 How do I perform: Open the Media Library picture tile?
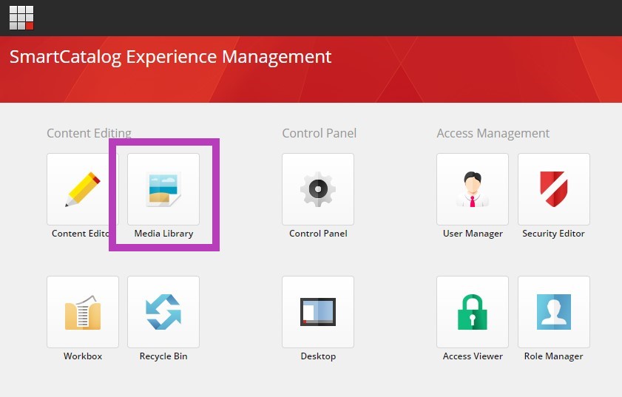pos(163,189)
